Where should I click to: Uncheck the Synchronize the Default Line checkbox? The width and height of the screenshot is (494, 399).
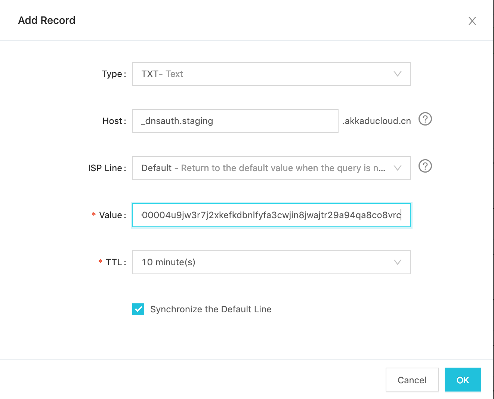[138, 309]
